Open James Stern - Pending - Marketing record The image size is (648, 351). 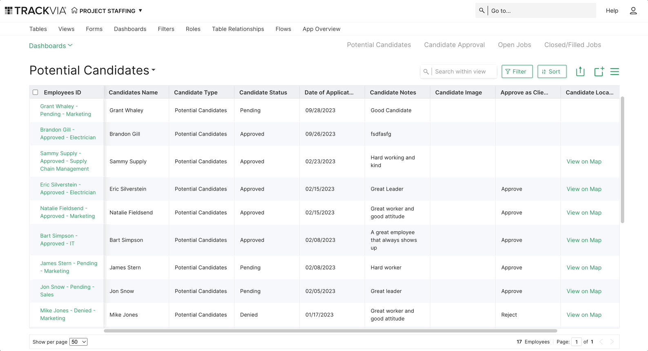point(69,267)
